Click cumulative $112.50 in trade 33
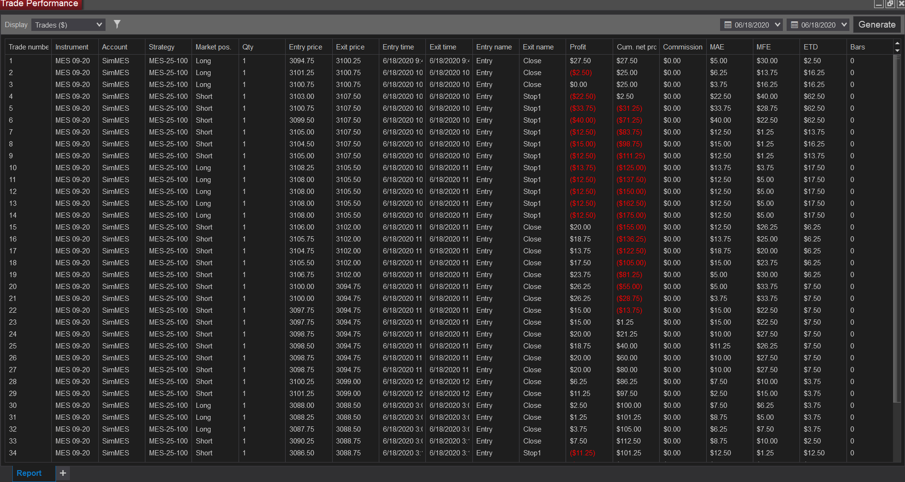905x482 pixels. [629, 441]
